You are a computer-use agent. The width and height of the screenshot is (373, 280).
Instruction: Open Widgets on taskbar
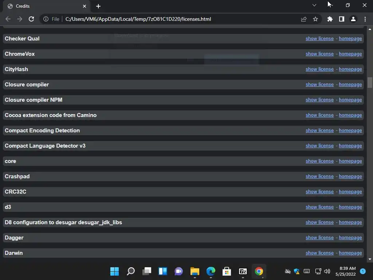(163, 271)
